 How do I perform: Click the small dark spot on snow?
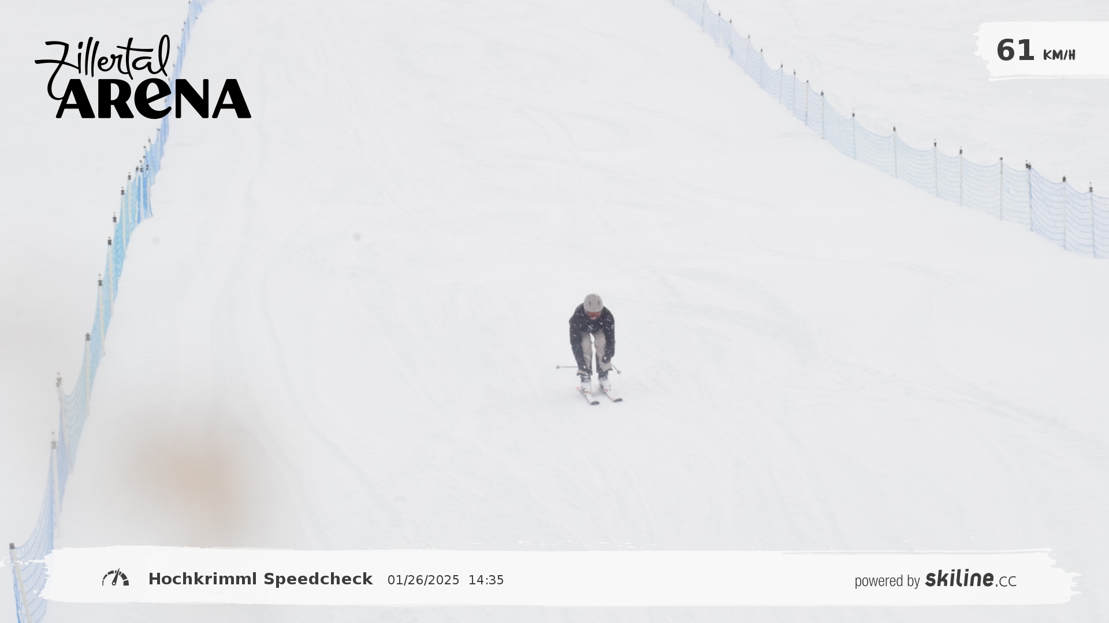(x=357, y=237)
